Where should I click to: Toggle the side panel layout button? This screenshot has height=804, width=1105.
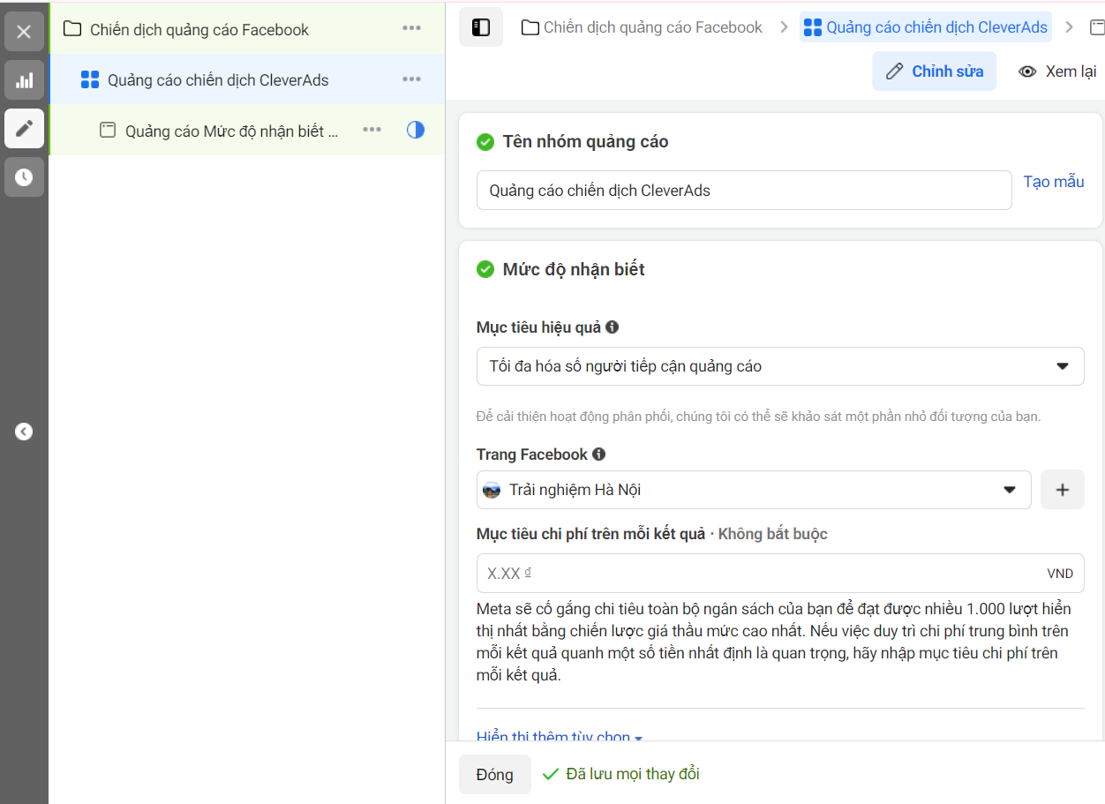481,27
